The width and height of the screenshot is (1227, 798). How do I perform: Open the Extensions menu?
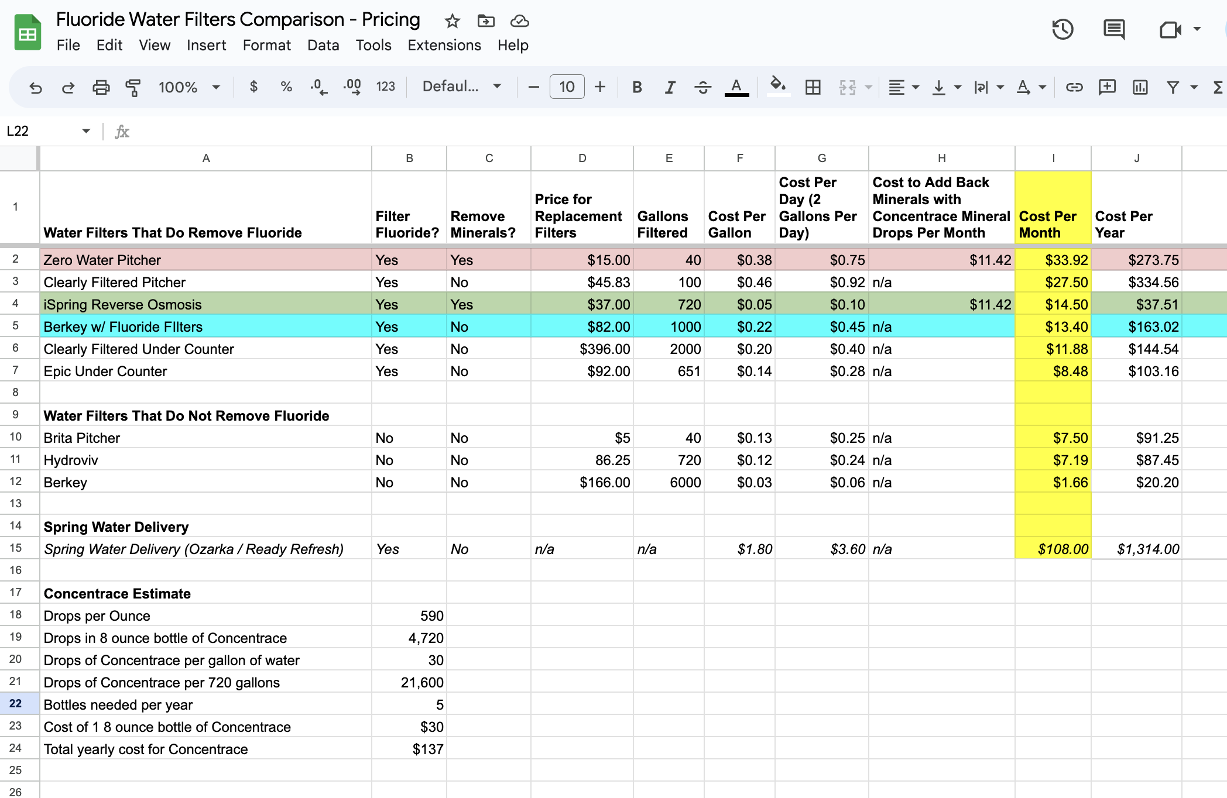click(444, 46)
